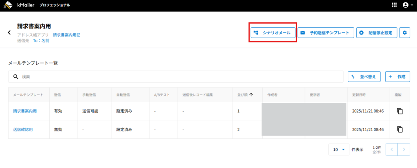Create a new template with 作成
This screenshot has height=168, width=417.
[397, 76]
